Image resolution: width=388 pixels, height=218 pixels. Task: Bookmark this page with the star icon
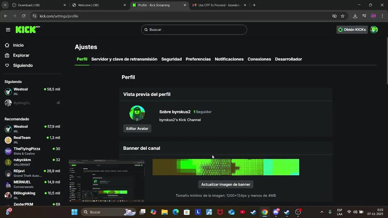point(343,16)
